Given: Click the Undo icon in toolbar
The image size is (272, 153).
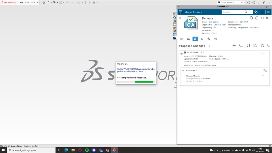Looking at the screenshot, I should coord(73,3).
